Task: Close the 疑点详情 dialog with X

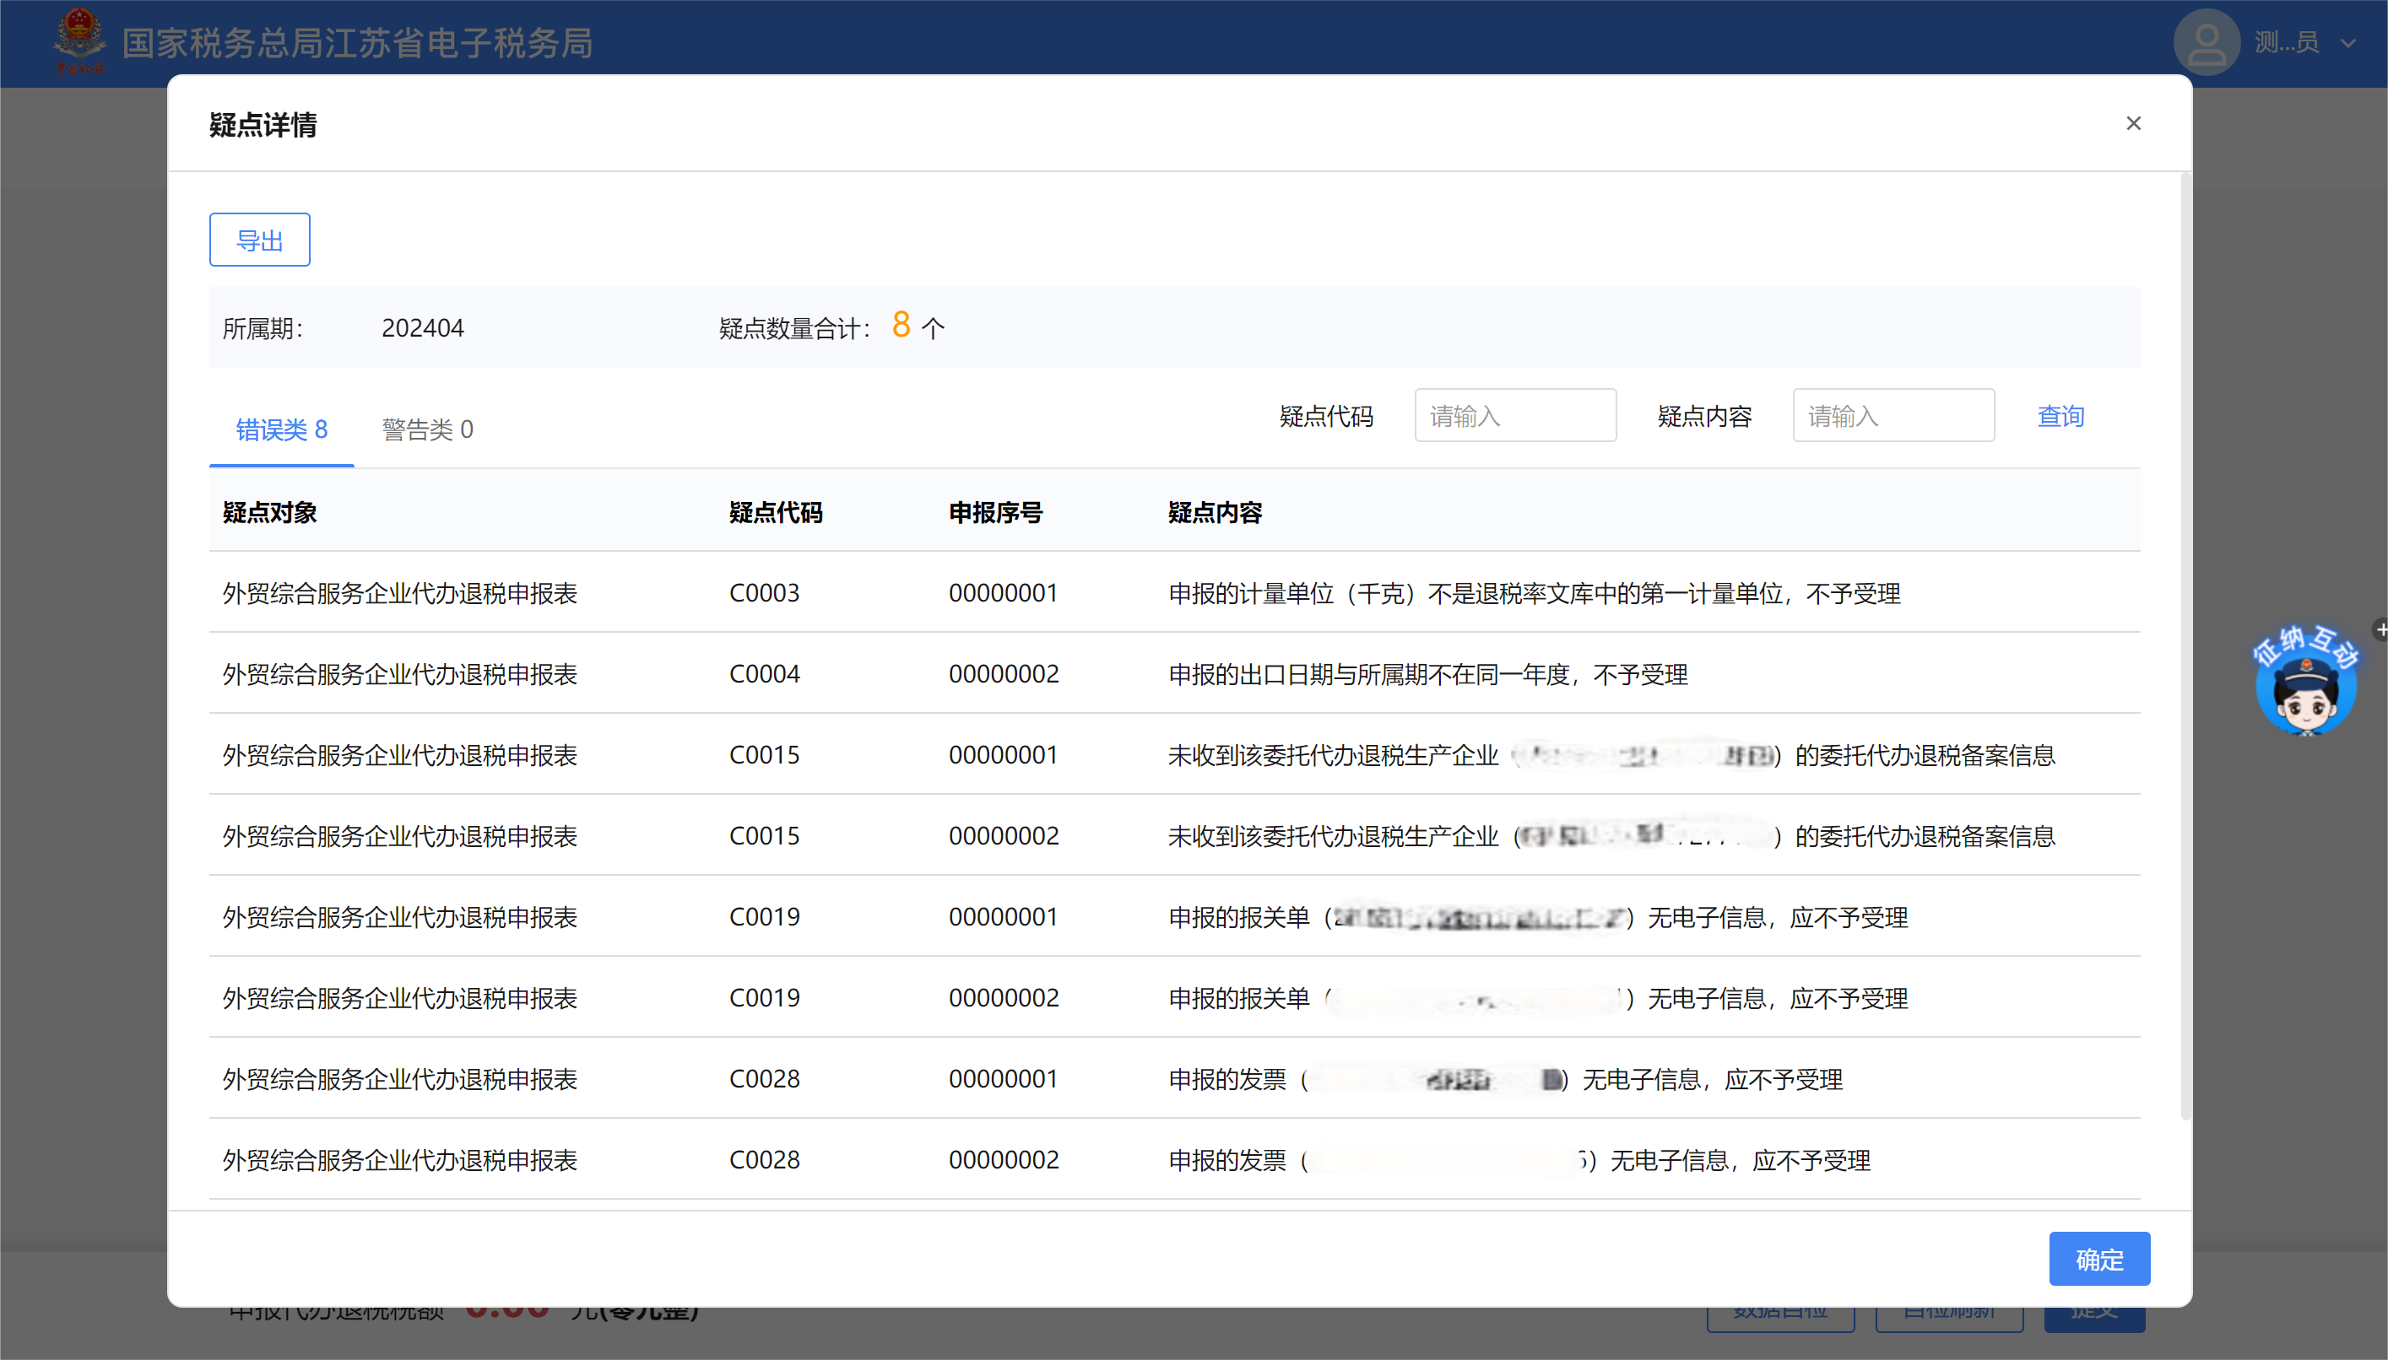Action: (2133, 123)
